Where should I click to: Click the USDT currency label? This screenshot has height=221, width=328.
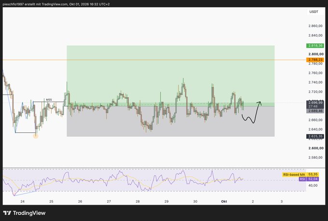click(x=314, y=12)
